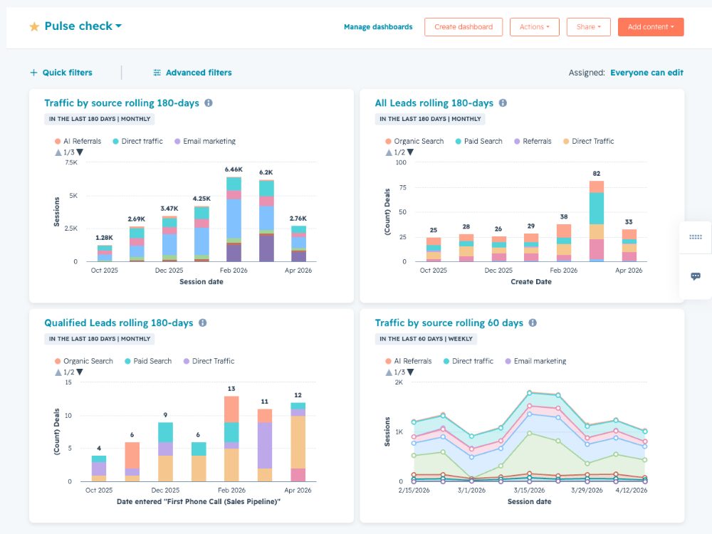
Task: Click the 4.25K sessions bar in Traffic chart
Action: coord(201,234)
